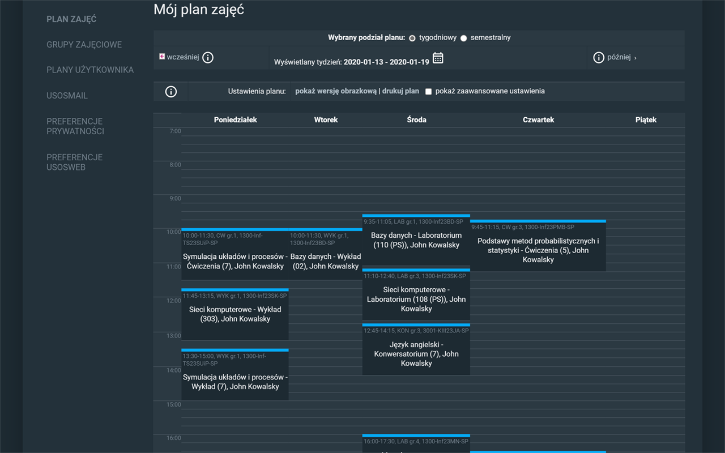The width and height of the screenshot is (725, 453).
Task: Open Sieci komputerowe Laboratorium (108 PS) block
Action: point(416,294)
